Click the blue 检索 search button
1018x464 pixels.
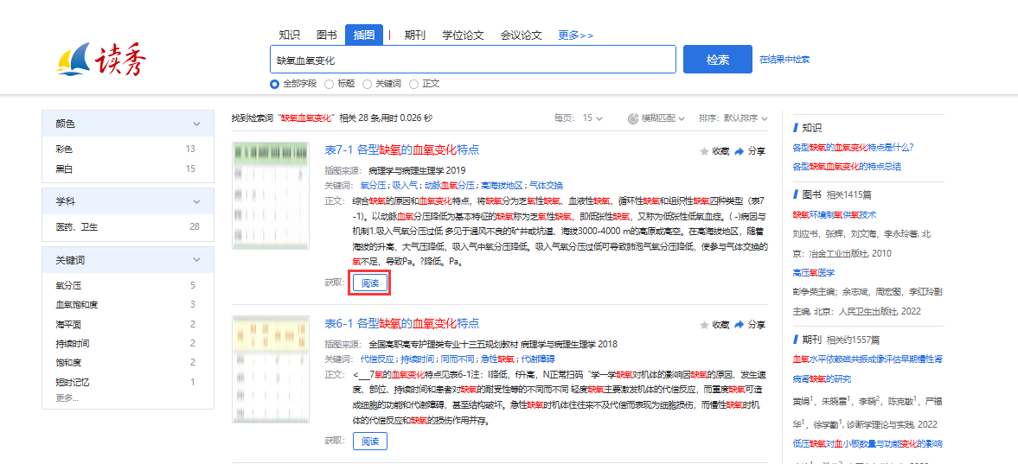[717, 60]
